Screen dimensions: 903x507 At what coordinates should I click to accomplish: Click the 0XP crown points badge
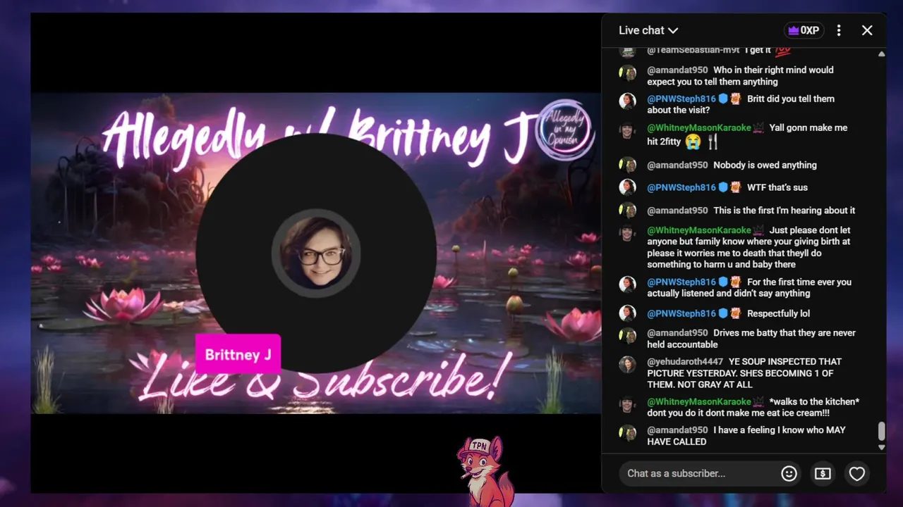[x=804, y=30]
